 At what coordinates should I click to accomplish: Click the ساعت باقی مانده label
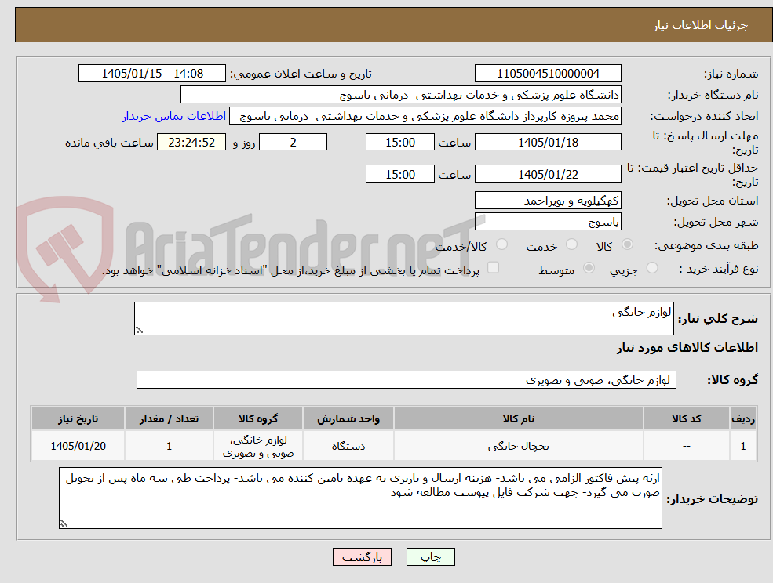(x=109, y=143)
